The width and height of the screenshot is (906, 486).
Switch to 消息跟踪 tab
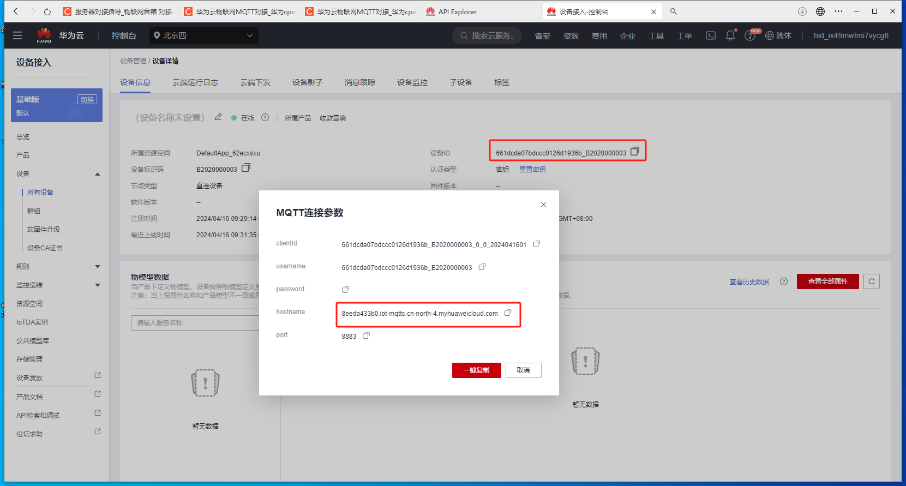point(360,82)
